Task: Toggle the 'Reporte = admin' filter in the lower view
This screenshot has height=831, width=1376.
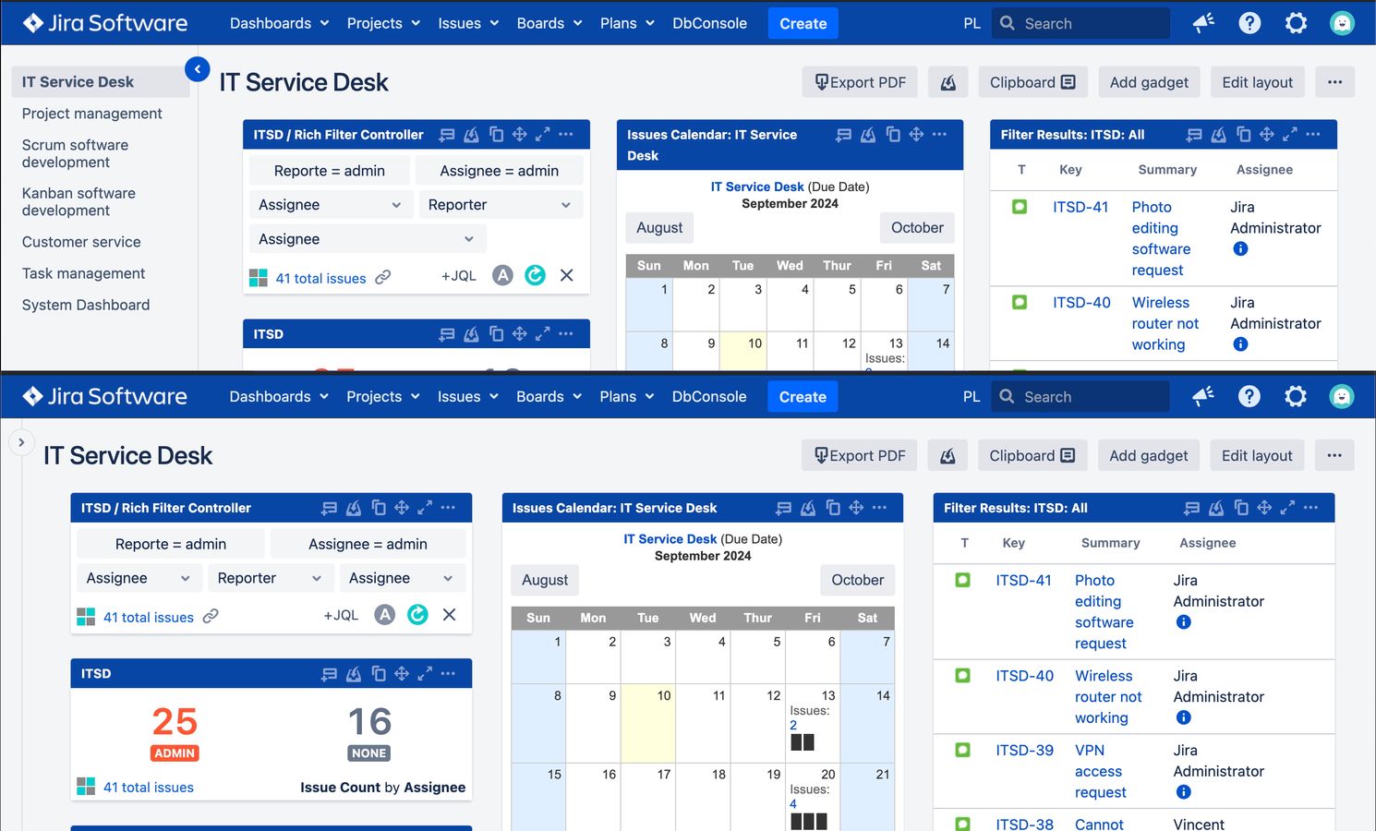Action: click(171, 544)
